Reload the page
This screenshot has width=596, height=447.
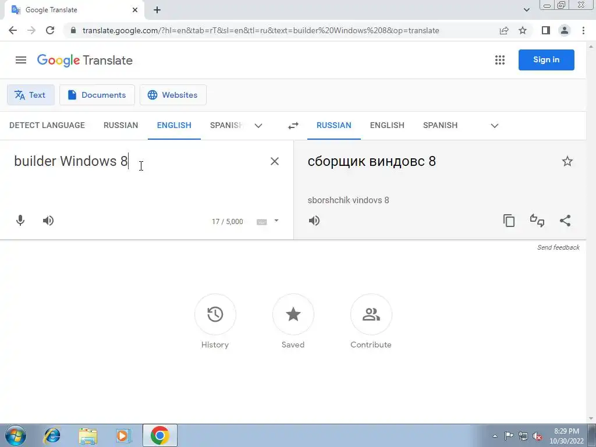(50, 30)
